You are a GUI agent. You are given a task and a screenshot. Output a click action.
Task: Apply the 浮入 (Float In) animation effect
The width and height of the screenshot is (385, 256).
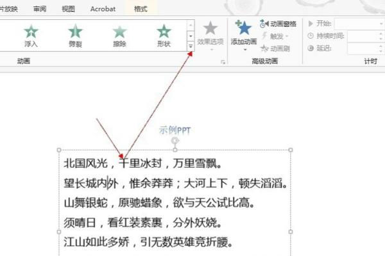coord(31,36)
